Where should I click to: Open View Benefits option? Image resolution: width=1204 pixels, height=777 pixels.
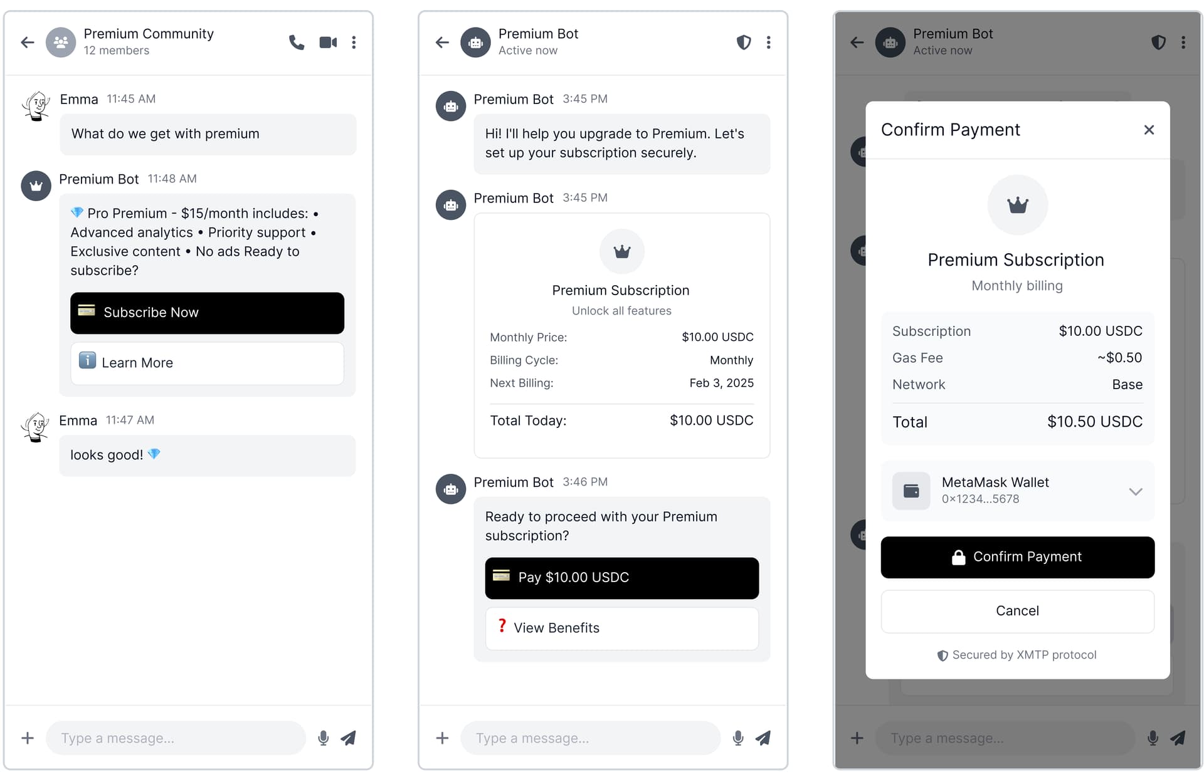coord(622,628)
